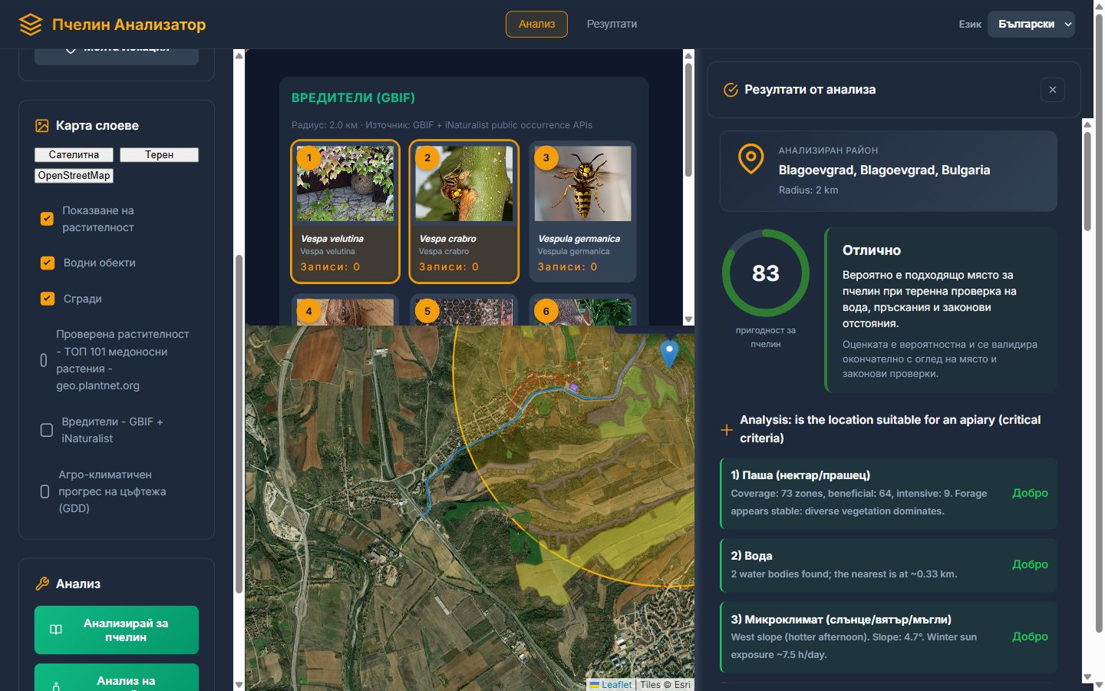The width and height of the screenshot is (1105, 691).
Task: Click number badge 4 pest card
Action: [308, 311]
